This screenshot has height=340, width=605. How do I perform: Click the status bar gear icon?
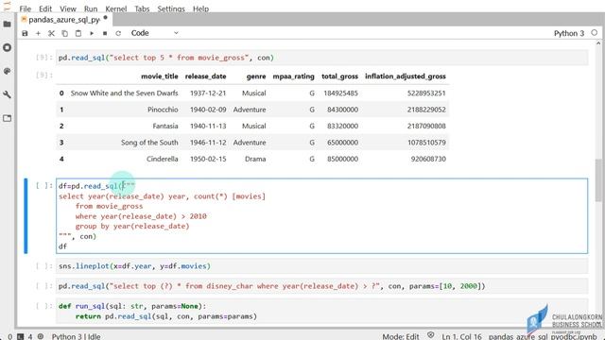pyautogui.click(x=41, y=336)
